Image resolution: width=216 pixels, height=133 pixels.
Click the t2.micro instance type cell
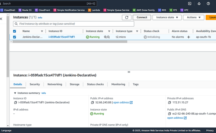[121, 37]
